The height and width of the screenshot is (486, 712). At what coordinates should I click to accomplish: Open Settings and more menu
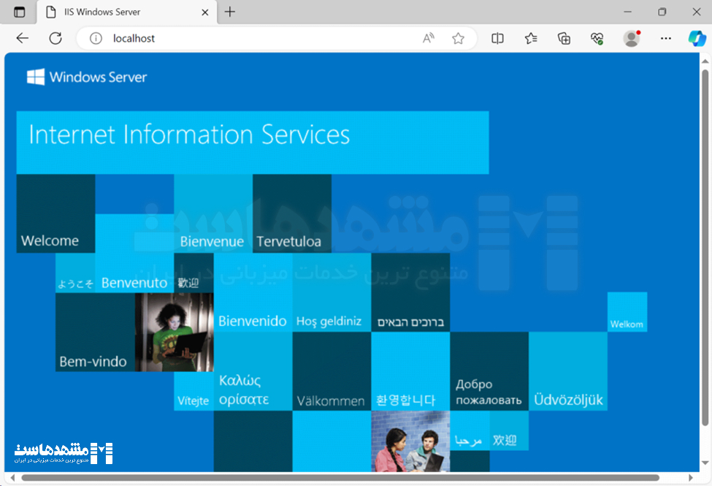[666, 38]
